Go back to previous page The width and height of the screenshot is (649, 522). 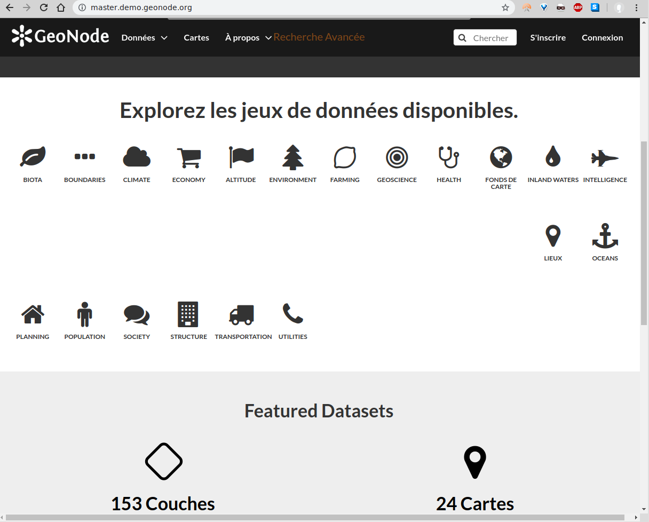pos(10,7)
